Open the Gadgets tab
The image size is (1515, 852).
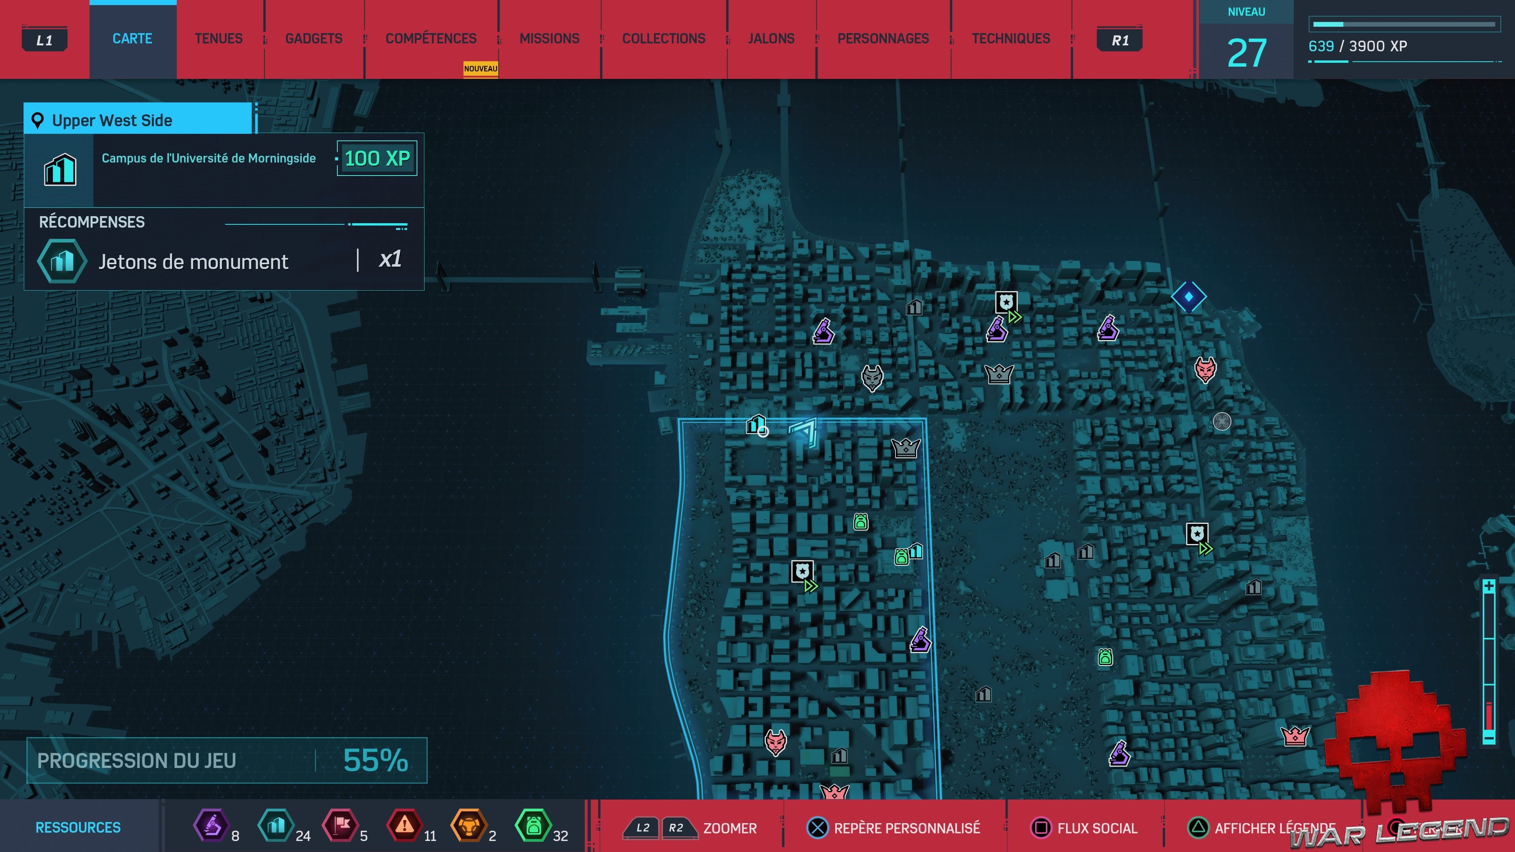314,39
